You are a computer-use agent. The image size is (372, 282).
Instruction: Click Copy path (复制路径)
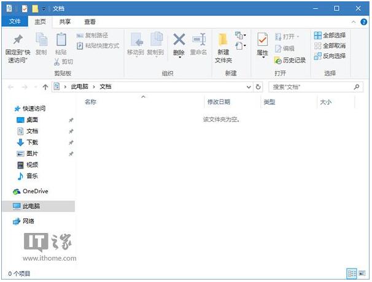(93, 36)
